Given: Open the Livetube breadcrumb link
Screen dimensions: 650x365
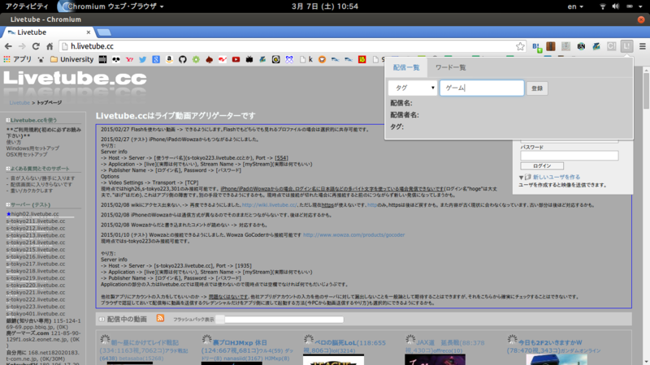Looking at the screenshot, I should [19, 103].
